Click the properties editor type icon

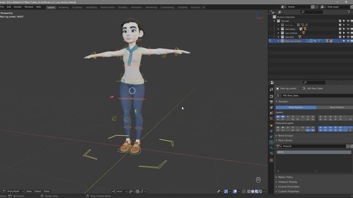pyautogui.click(x=273, y=82)
